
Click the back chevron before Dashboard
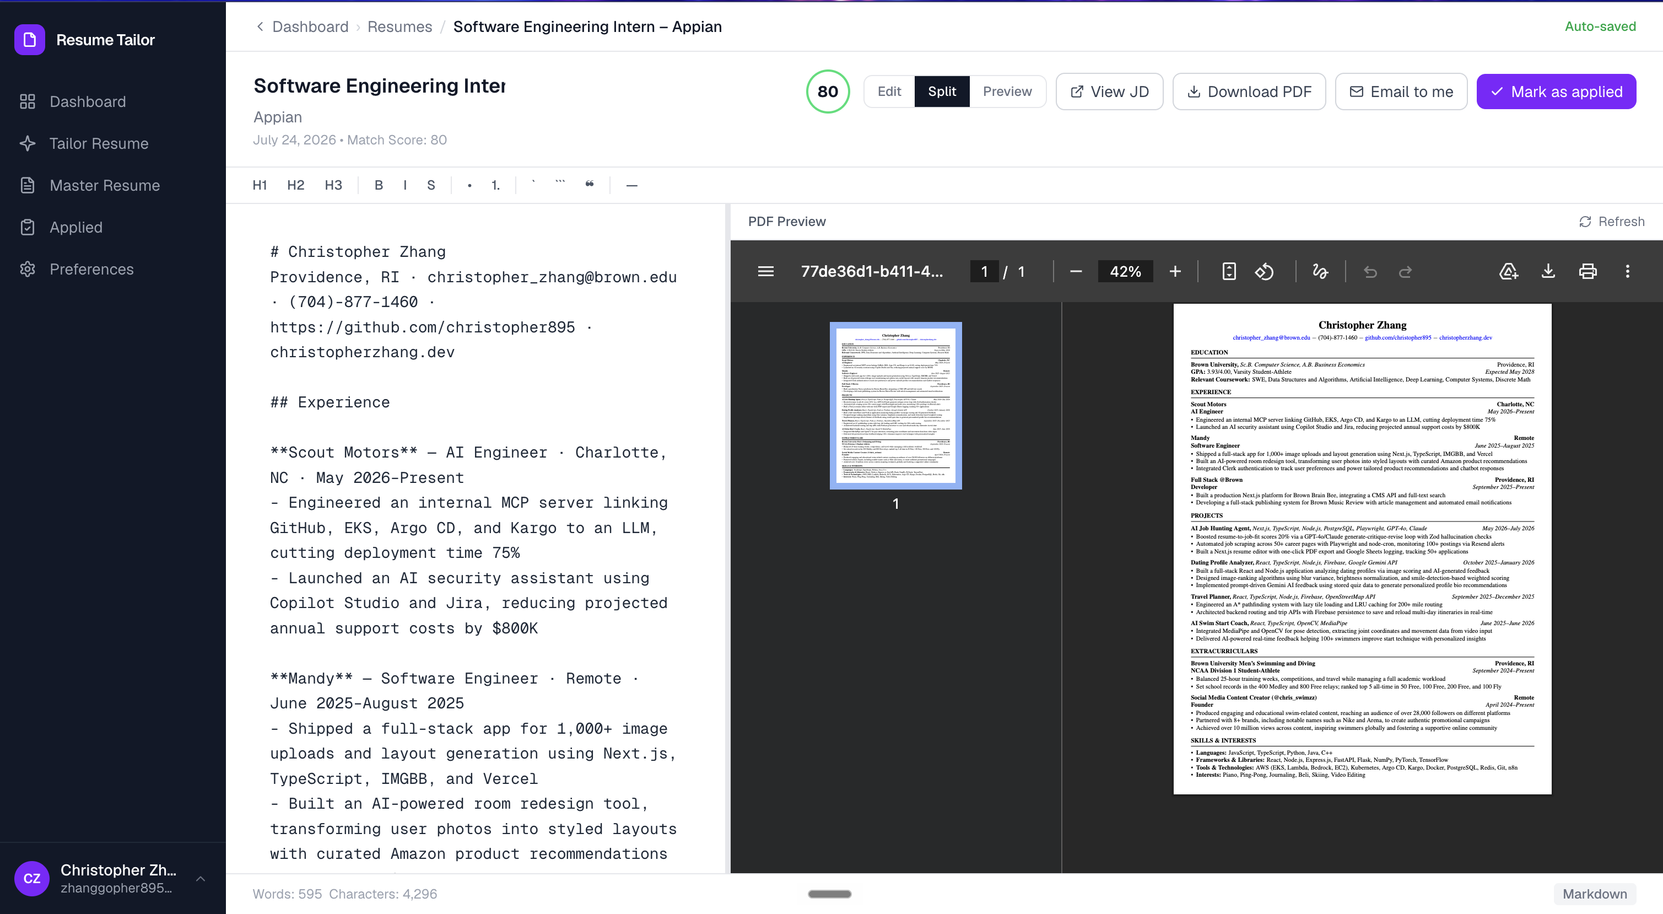(x=260, y=26)
